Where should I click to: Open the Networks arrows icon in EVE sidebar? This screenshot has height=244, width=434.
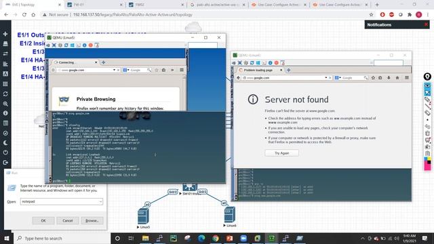click(x=5, y=54)
